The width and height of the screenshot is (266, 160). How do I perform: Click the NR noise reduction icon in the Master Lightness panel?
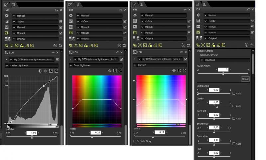point(6,46)
